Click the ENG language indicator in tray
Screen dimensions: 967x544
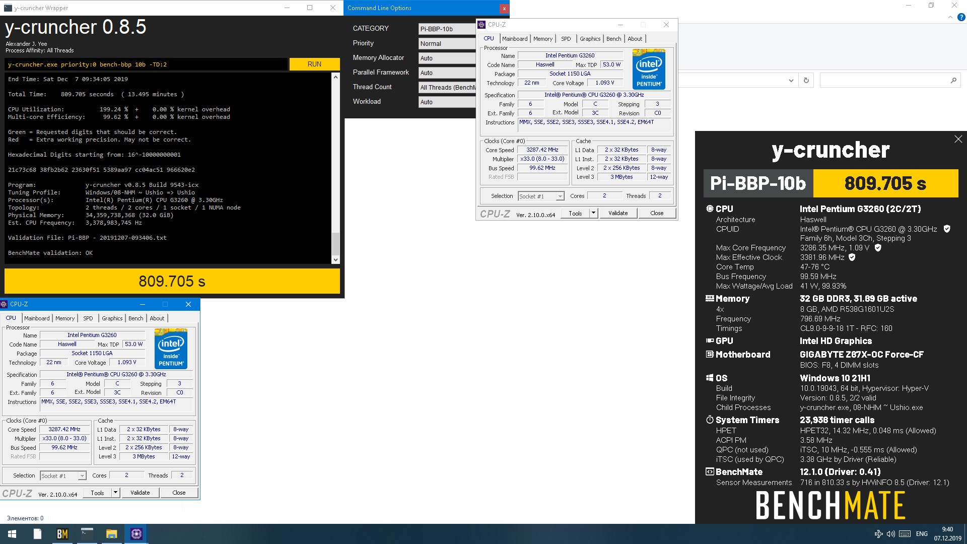coord(922,534)
